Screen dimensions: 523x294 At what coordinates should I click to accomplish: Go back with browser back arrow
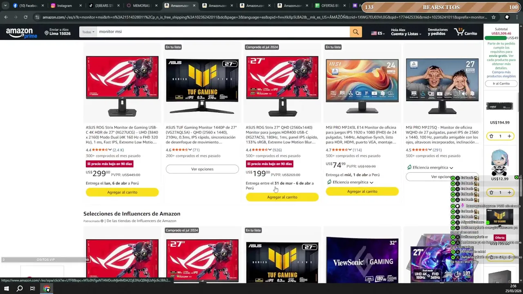click(6, 17)
